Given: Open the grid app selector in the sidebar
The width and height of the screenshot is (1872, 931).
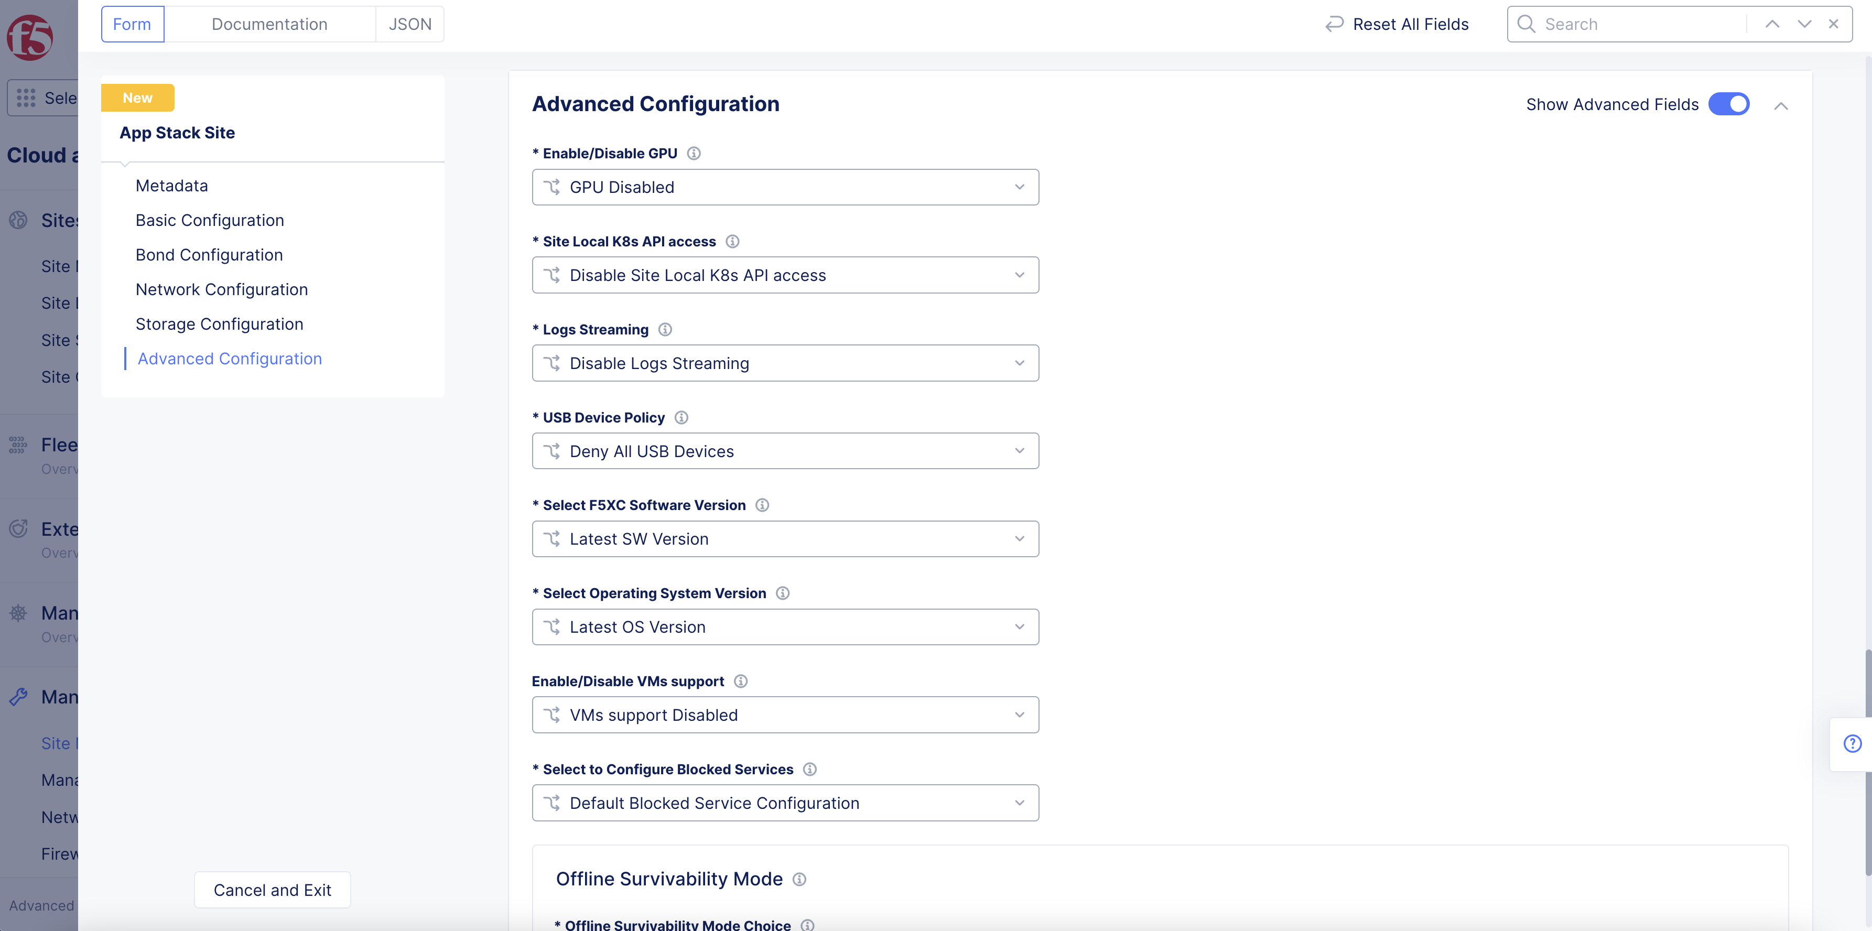Looking at the screenshot, I should [26, 98].
